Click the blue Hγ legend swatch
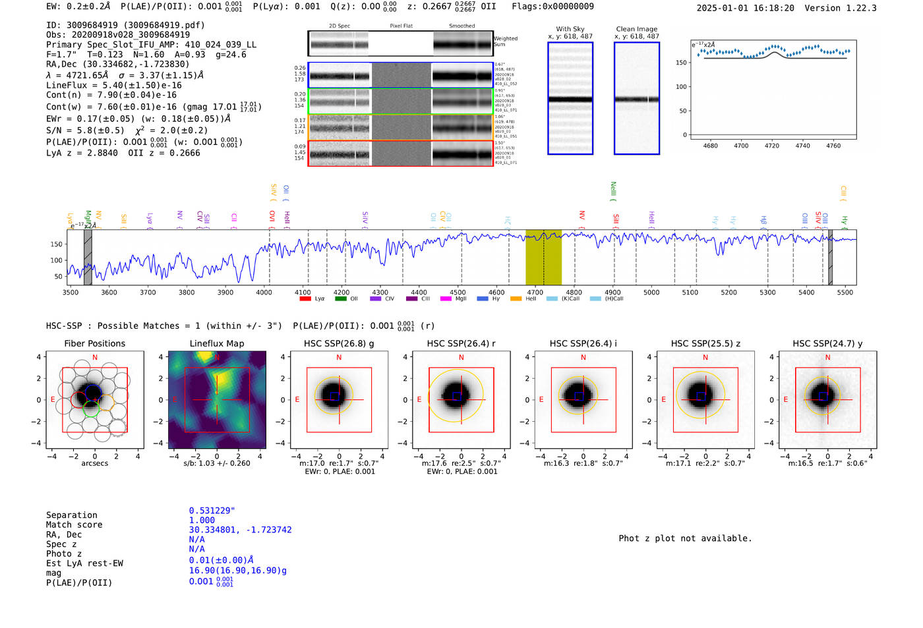Viewport: 923px width, 628px height. (483, 299)
